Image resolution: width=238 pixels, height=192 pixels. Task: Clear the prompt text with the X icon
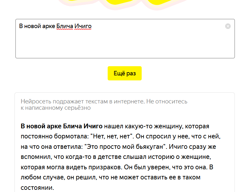[228, 26]
